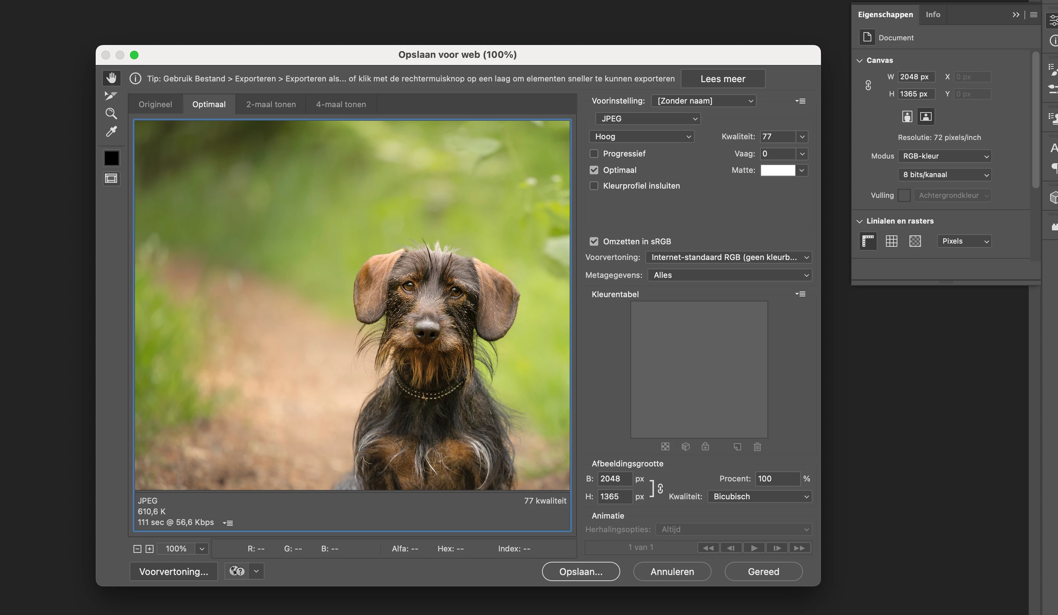Toggle slice visibility icon

[x=111, y=179]
